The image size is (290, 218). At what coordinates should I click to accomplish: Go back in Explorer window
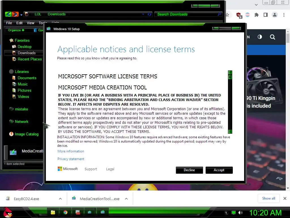[x=8, y=14]
